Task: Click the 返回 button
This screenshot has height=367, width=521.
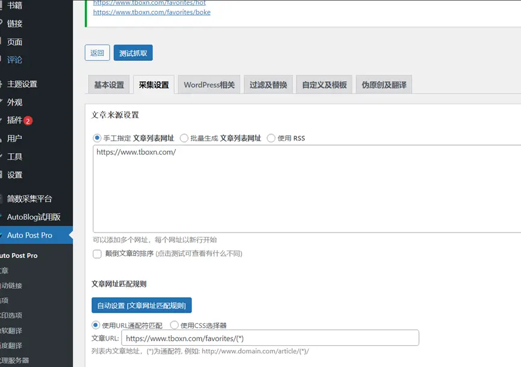Action: tap(97, 53)
